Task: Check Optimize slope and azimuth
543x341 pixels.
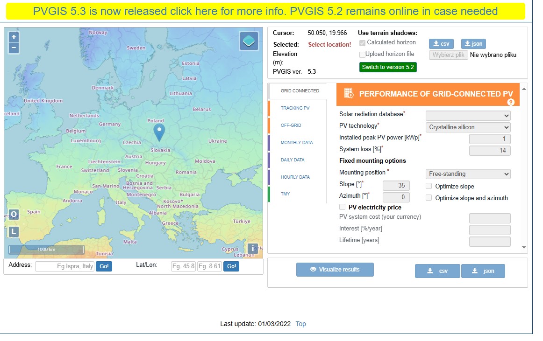Action: point(429,198)
